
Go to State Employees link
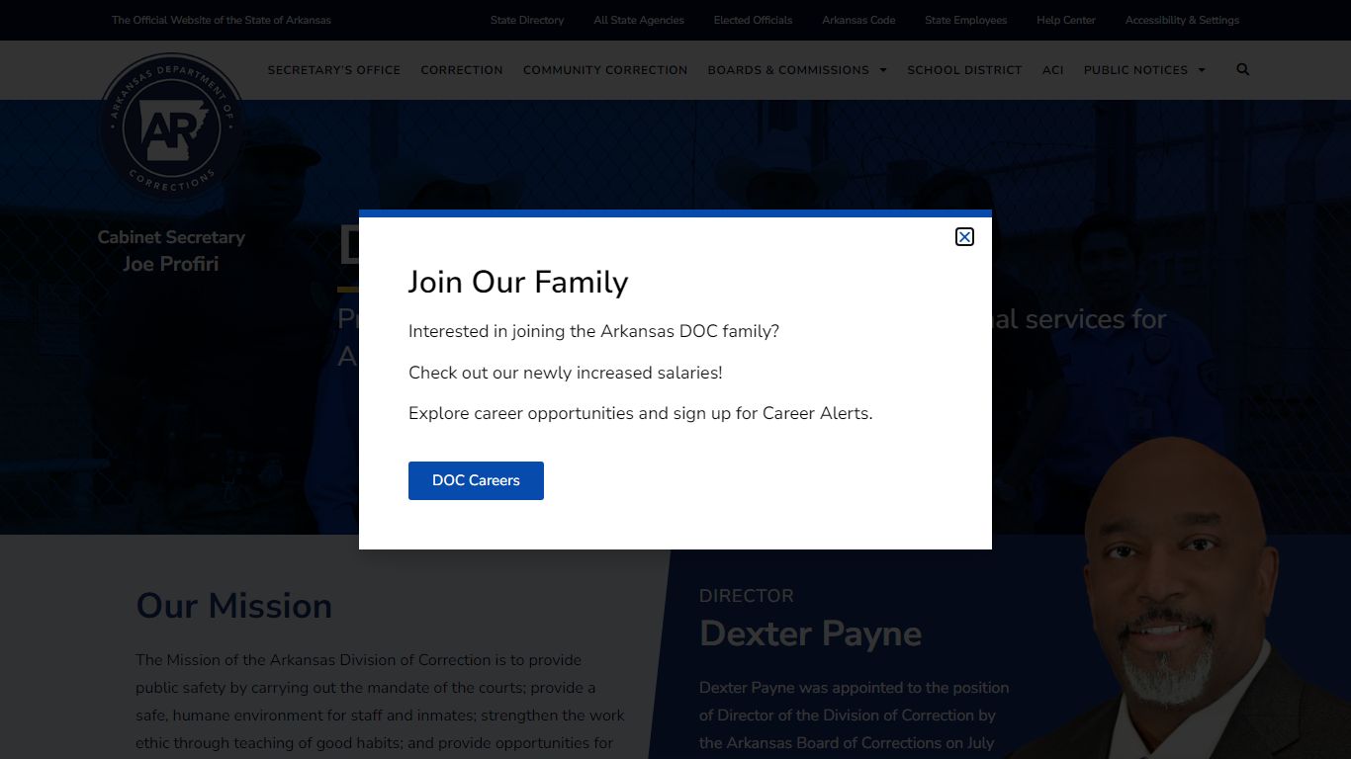pos(965,20)
